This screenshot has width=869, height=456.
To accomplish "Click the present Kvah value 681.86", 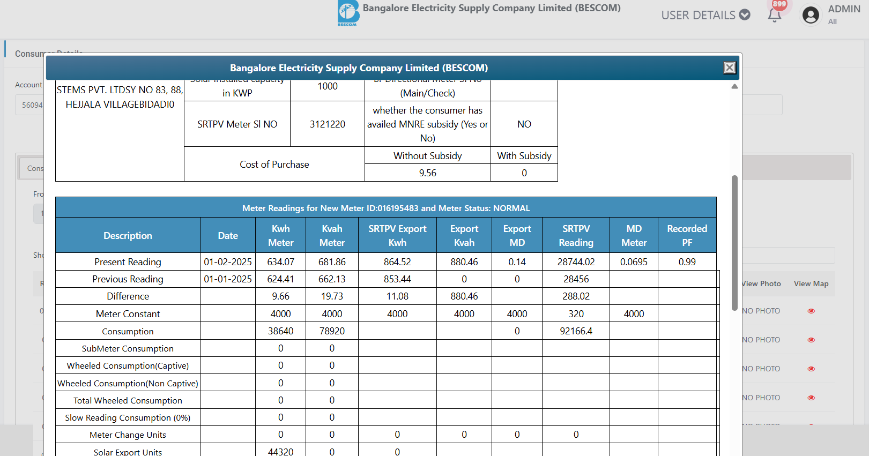I will pos(332,262).
